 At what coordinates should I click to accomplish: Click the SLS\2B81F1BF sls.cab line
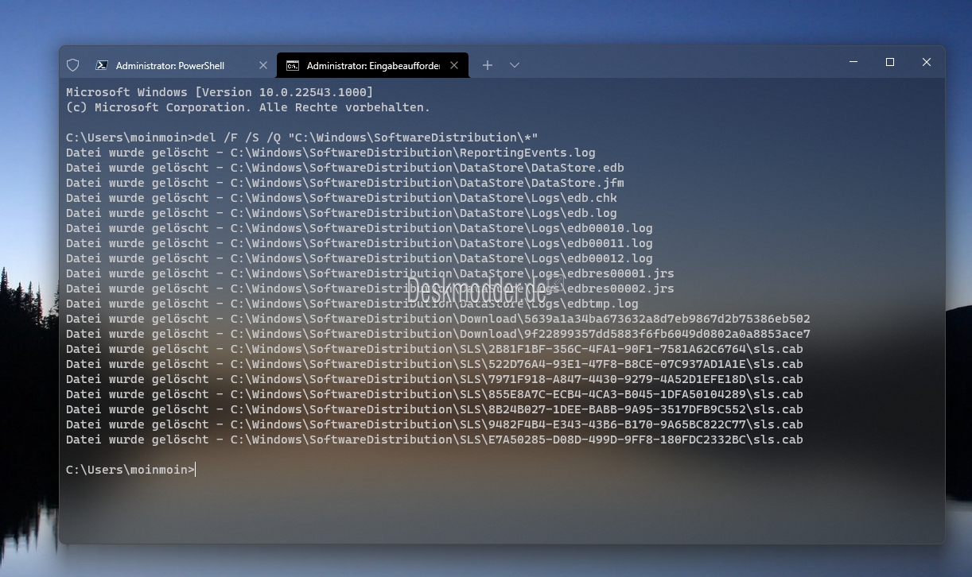pyautogui.click(x=434, y=349)
